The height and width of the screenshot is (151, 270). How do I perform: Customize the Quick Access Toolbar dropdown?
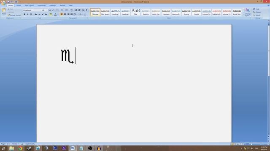pos(20,2)
